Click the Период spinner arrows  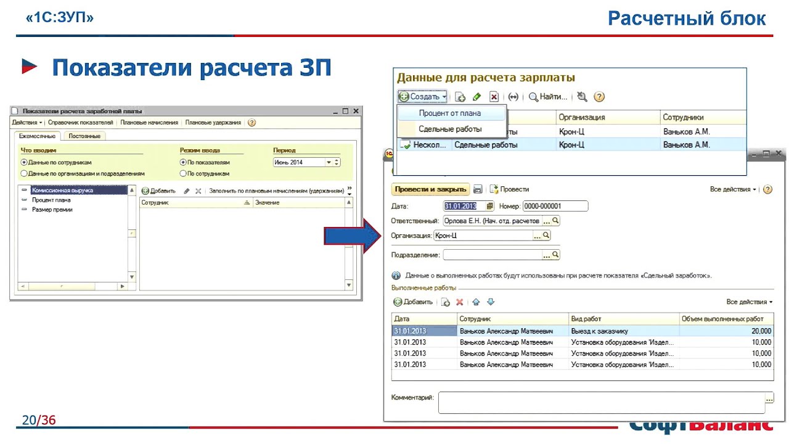337,162
